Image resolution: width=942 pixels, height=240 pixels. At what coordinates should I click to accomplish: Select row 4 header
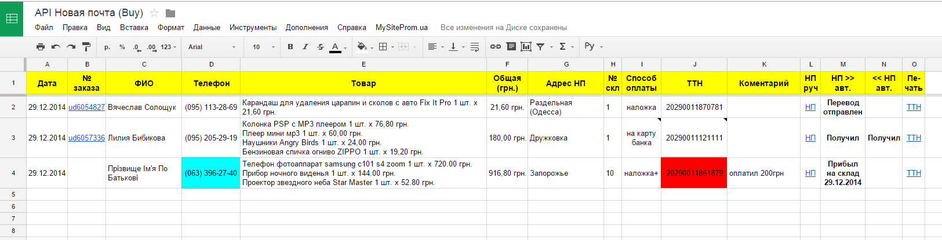pyautogui.click(x=13, y=173)
